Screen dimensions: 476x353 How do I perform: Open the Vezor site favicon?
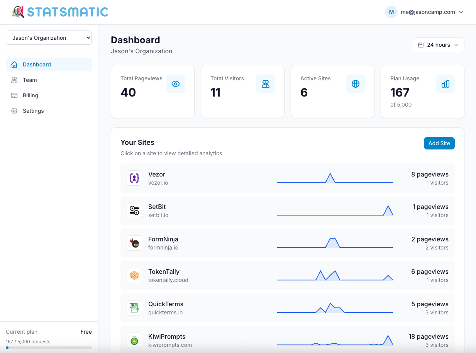click(x=134, y=178)
